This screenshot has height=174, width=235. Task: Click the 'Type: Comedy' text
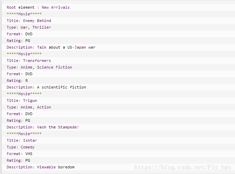[x=21, y=147]
